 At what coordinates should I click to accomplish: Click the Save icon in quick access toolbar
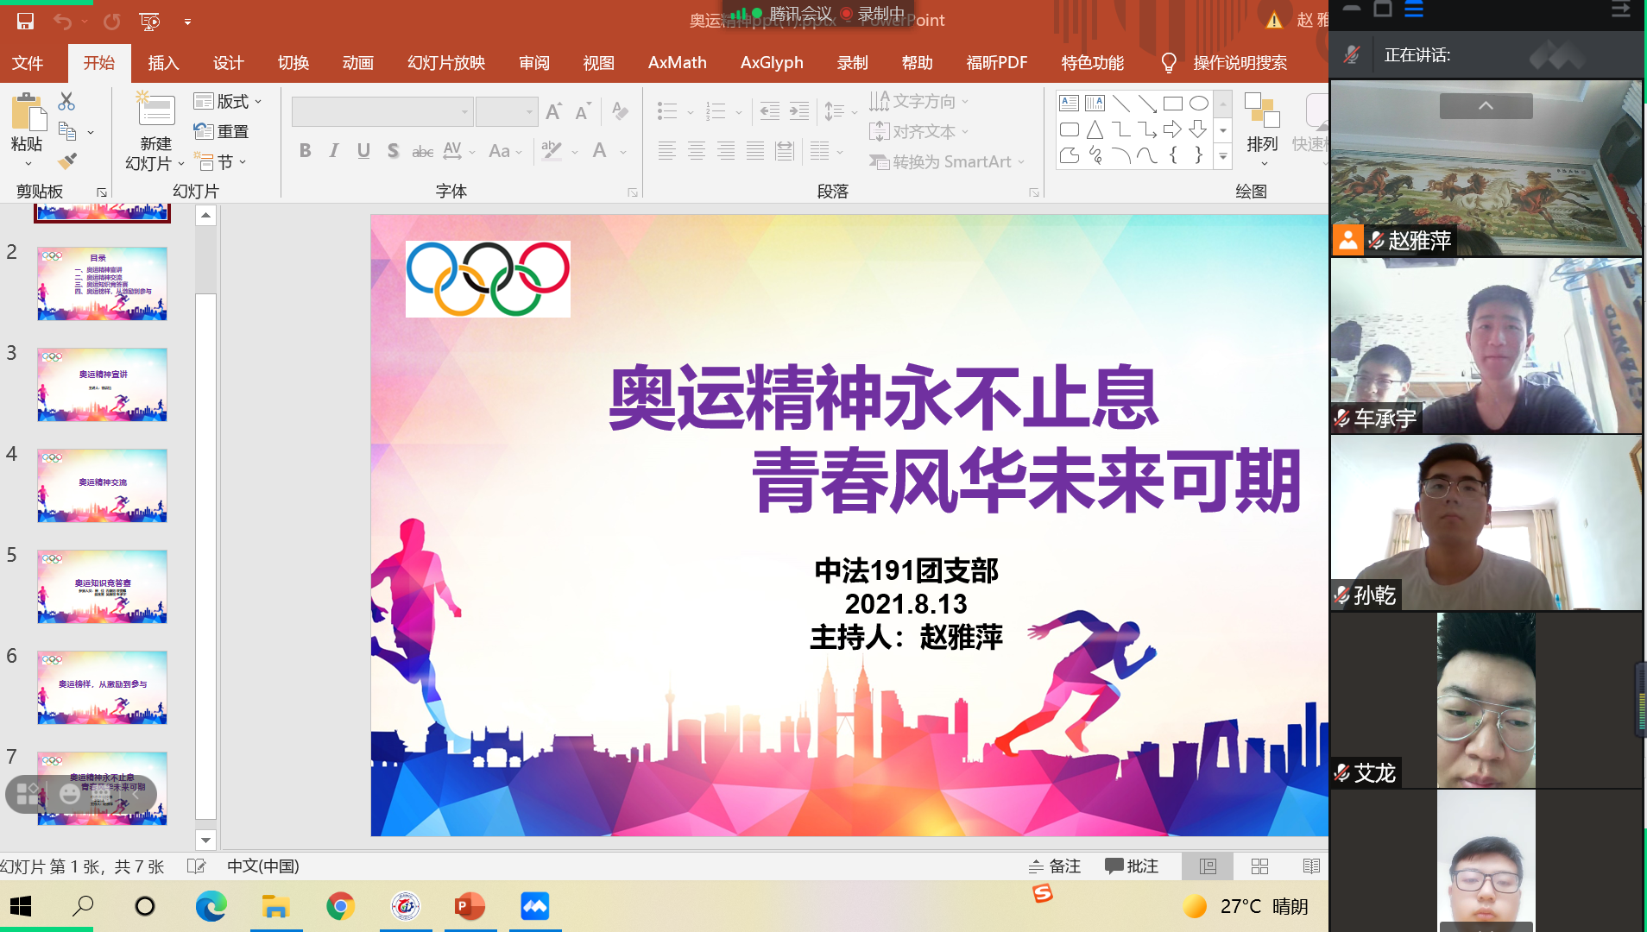pyautogui.click(x=25, y=21)
